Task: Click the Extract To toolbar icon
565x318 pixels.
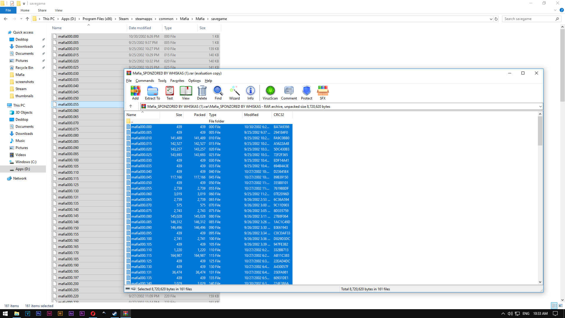Action: point(152,93)
